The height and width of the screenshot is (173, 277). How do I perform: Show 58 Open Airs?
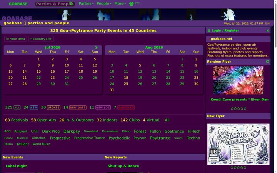pyautogui.click(x=43, y=120)
